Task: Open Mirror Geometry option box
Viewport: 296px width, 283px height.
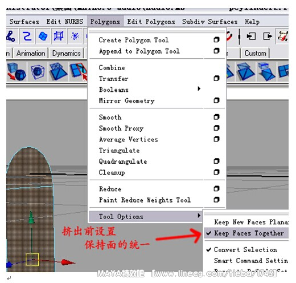Action: pos(216,100)
